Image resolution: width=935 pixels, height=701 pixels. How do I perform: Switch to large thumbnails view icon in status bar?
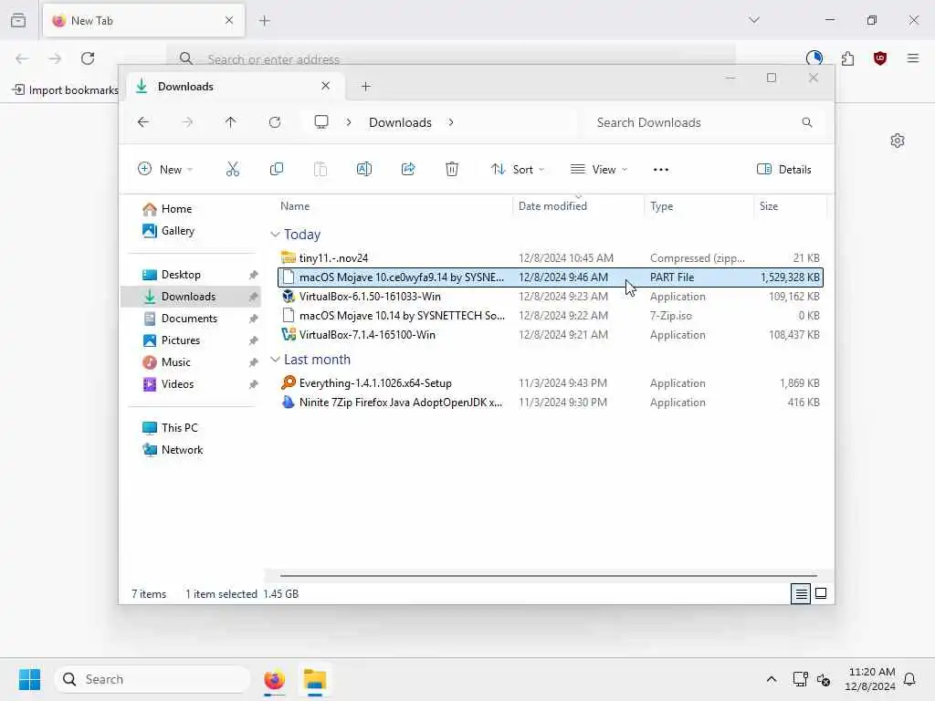(821, 593)
